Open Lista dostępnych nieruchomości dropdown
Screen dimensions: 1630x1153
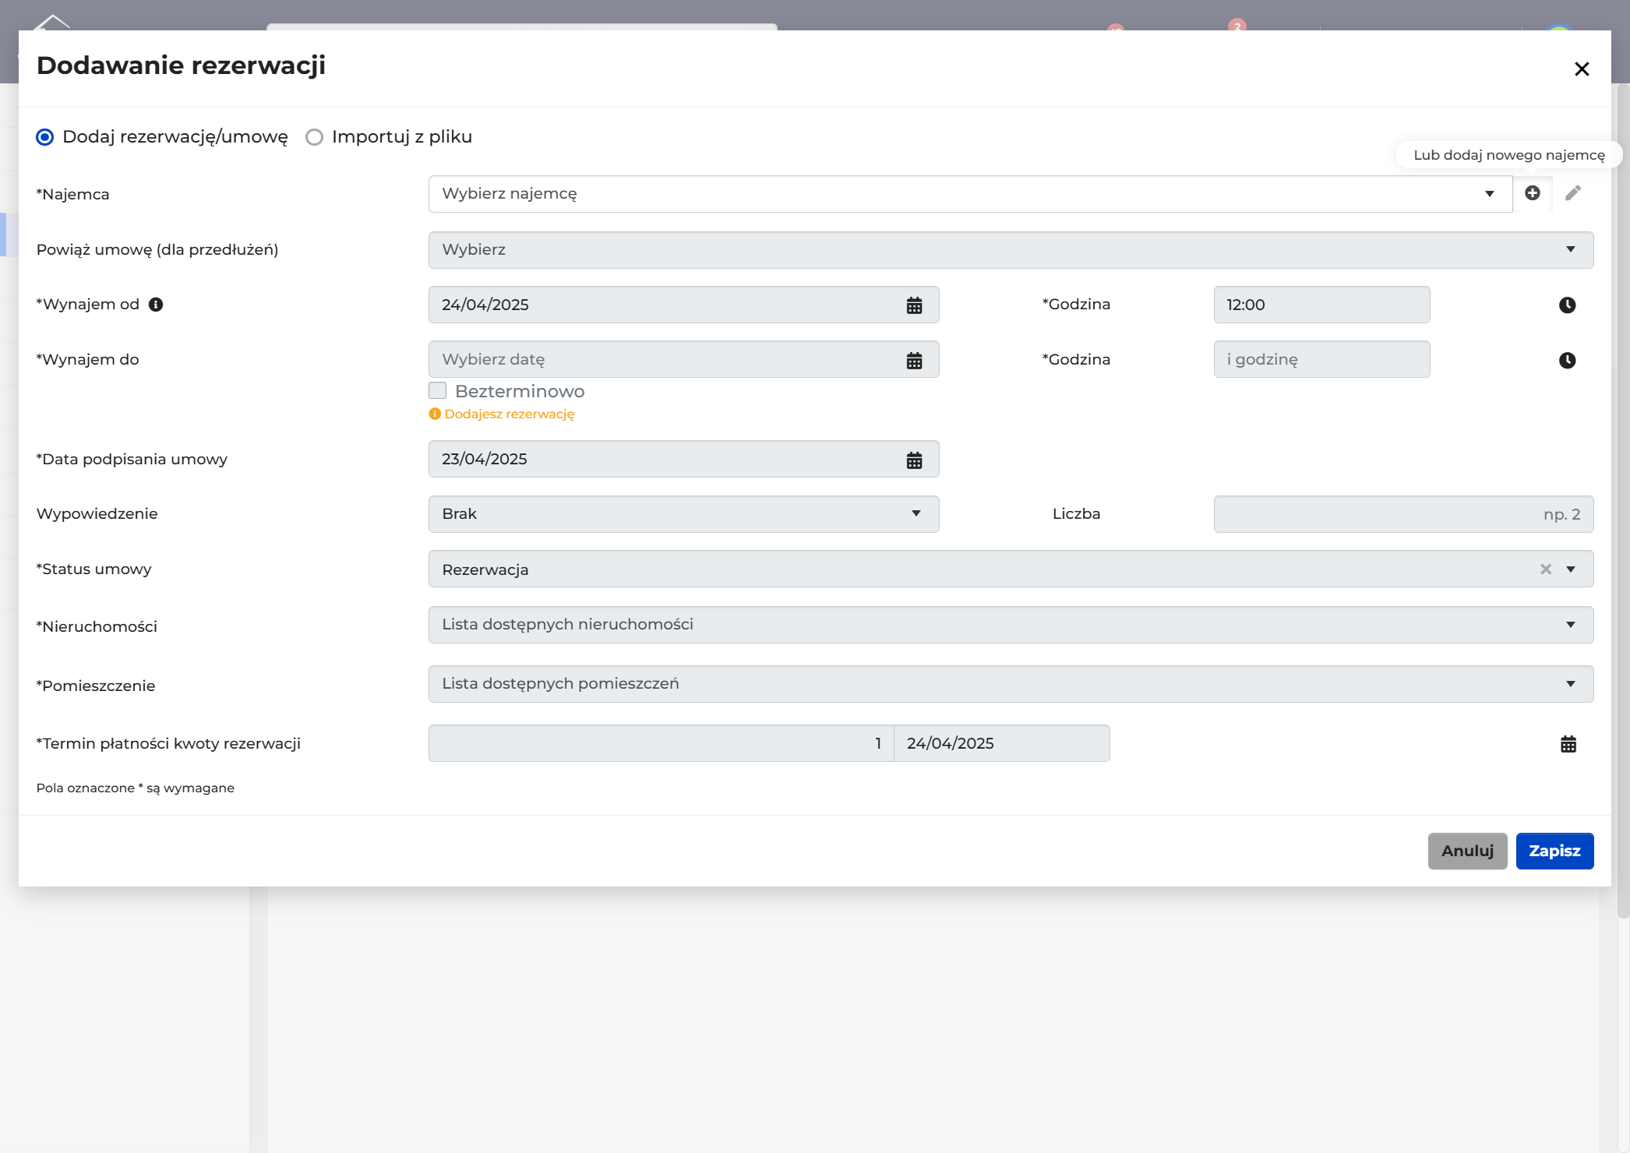point(1011,625)
